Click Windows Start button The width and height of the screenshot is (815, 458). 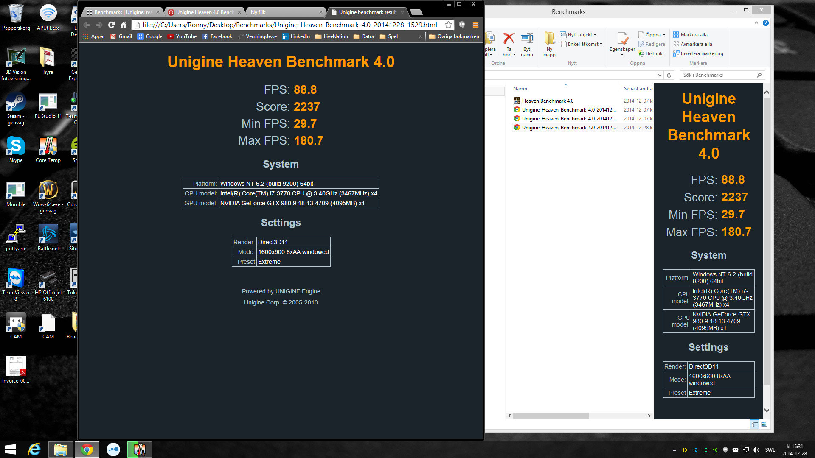pos(11,450)
